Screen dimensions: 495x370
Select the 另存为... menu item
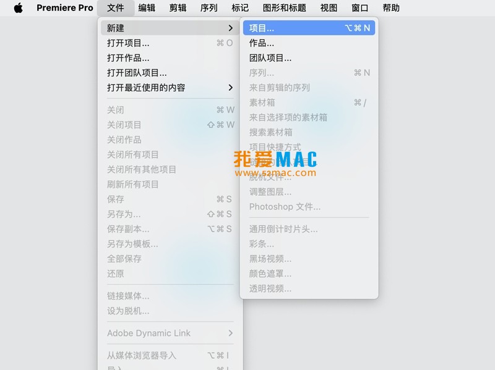tap(170, 214)
